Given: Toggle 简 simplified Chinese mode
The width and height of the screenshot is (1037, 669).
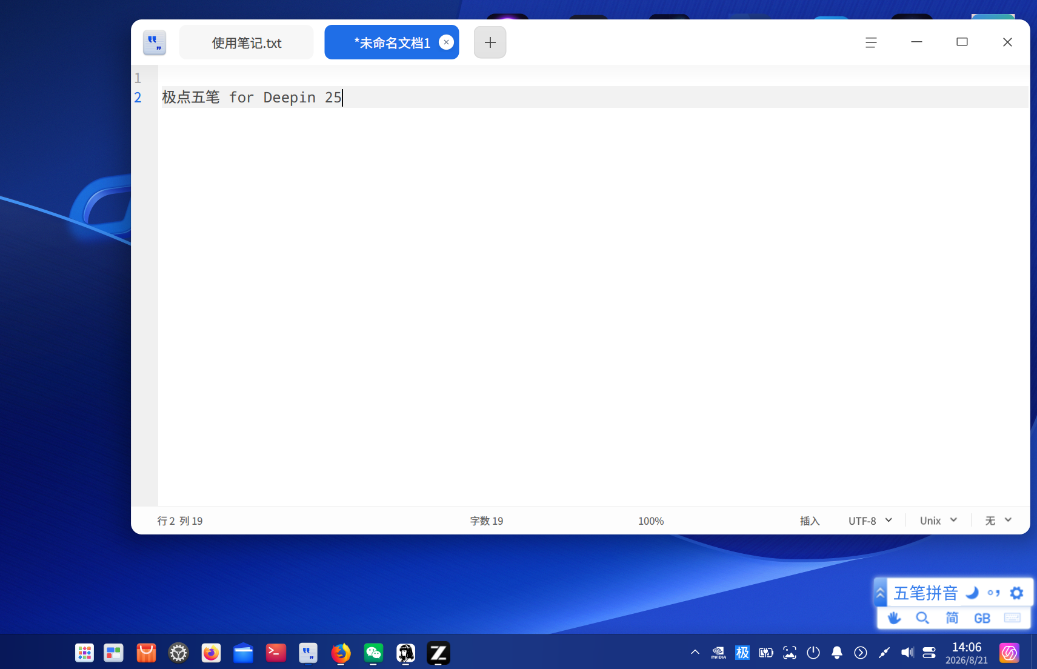Looking at the screenshot, I should click(x=952, y=617).
